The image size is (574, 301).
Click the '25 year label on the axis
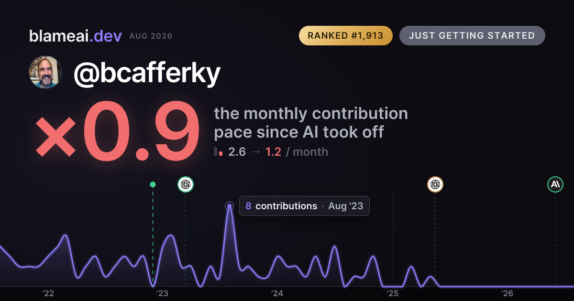pos(393,293)
